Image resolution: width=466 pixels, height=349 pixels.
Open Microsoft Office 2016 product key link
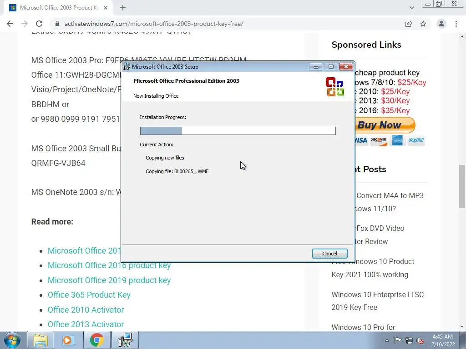pos(109,265)
